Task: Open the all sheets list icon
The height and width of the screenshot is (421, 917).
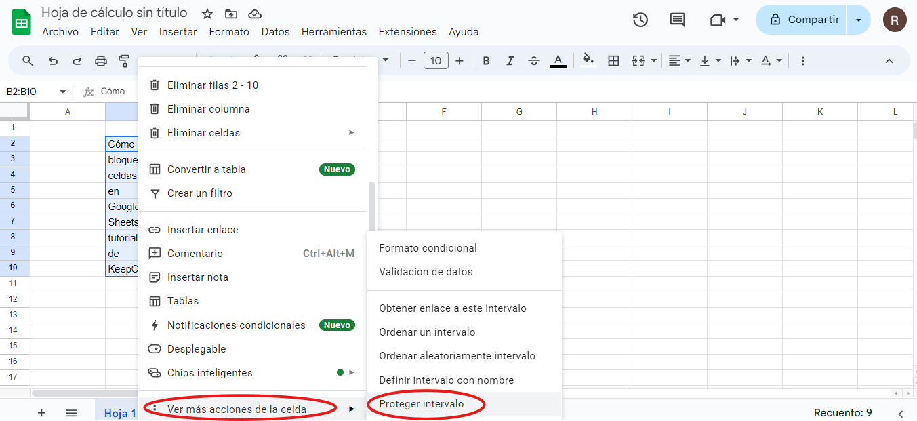Action: tap(71, 412)
